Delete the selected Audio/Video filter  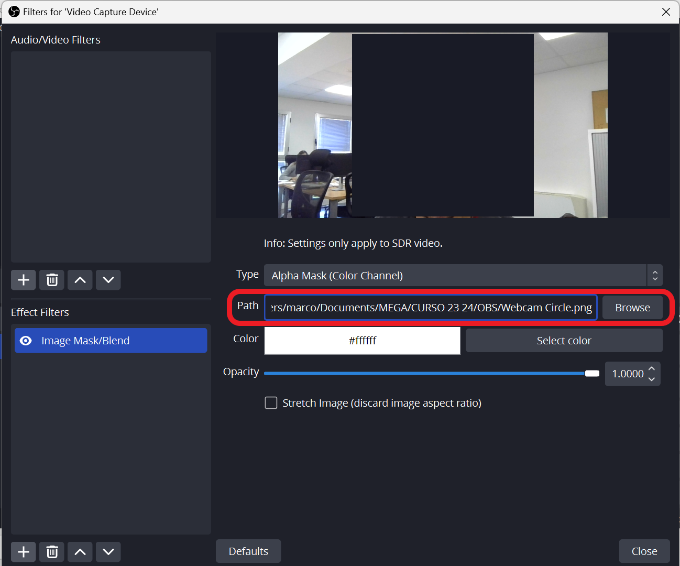pos(51,279)
